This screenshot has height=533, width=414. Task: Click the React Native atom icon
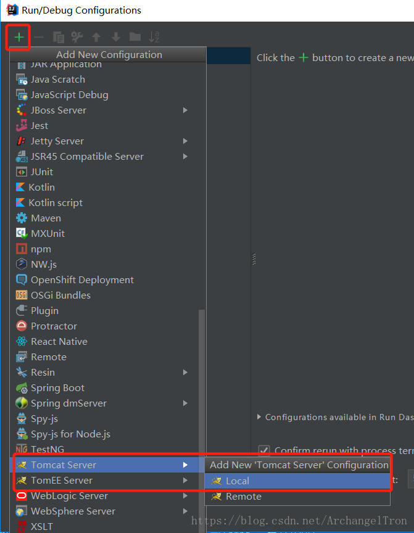22,341
